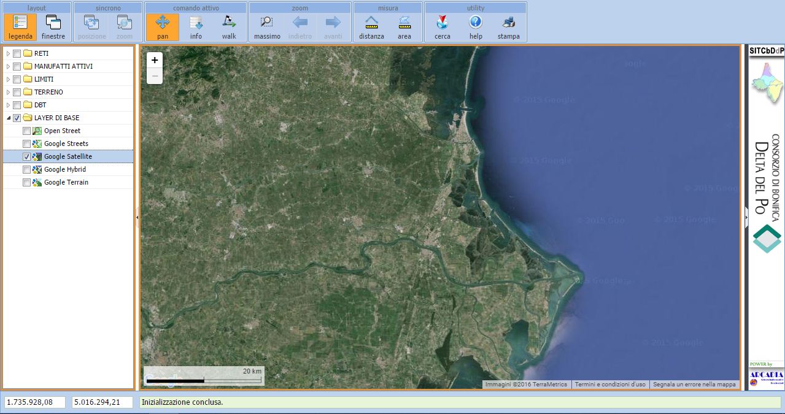Zoom in with the map plus button

point(155,60)
